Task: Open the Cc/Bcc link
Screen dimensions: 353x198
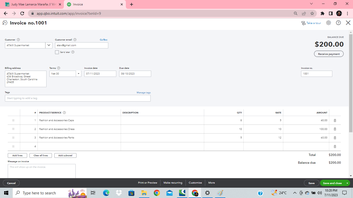Action: (104, 40)
